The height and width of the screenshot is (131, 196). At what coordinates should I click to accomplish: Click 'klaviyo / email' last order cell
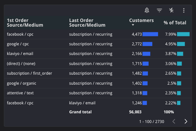coord(82,103)
